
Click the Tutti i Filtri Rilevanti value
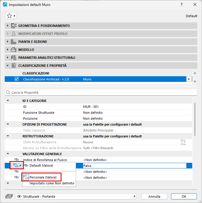tap(98, 148)
